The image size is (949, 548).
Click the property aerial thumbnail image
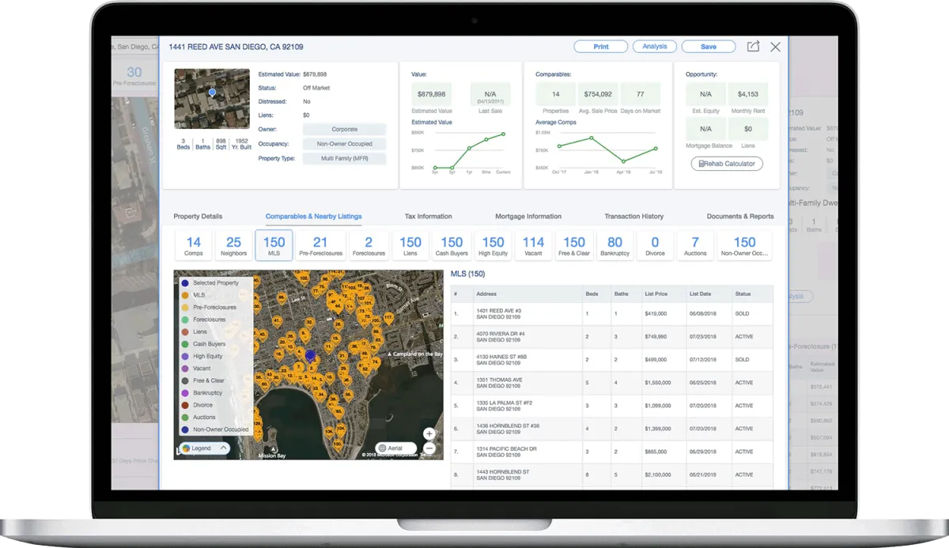tap(212, 99)
